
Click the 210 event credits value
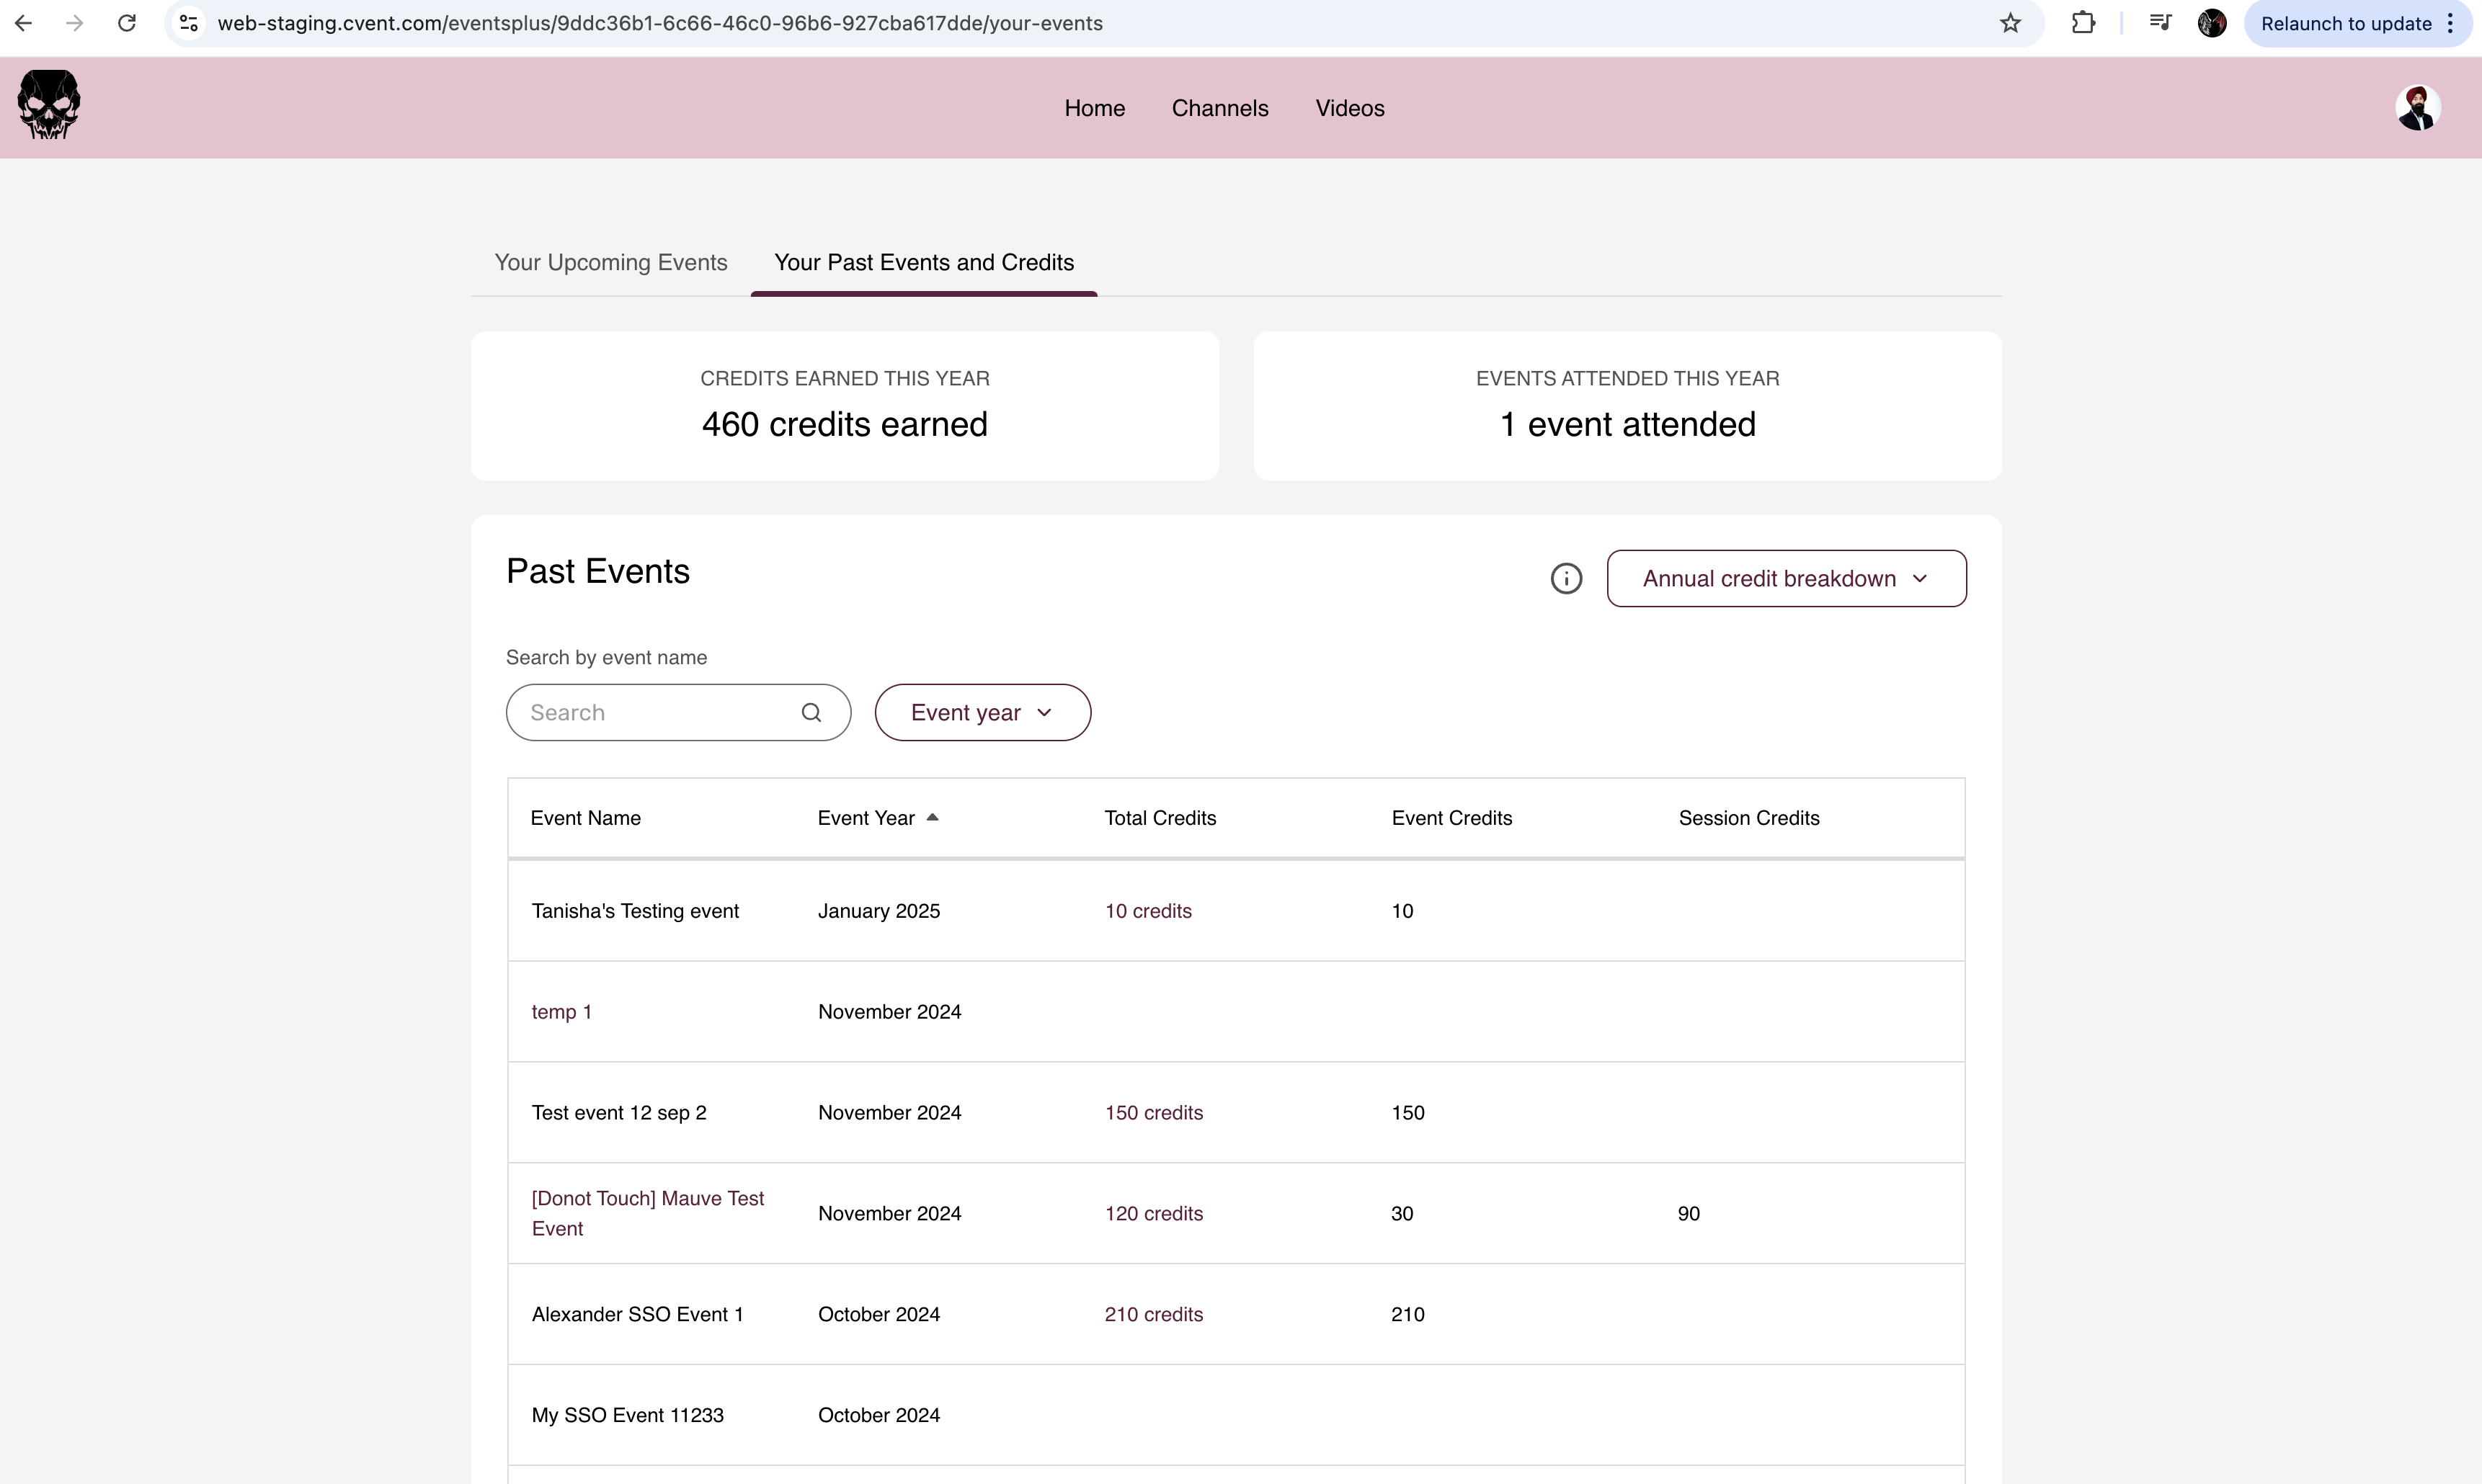pyautogui.click(x=1407, y=1313)
